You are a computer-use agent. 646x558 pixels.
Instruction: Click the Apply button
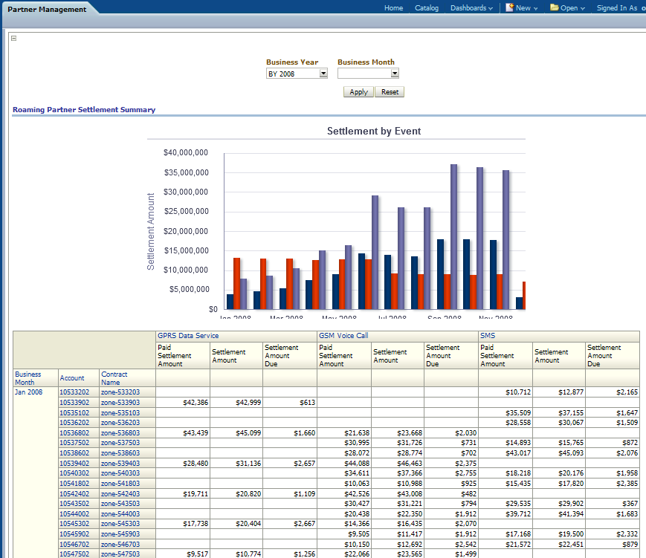358,92
